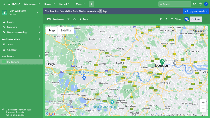The width and height of the screenshot is (210, 118).
Task: Click the Thorpe Park Resort camera marker
Action: click(70, 102)
